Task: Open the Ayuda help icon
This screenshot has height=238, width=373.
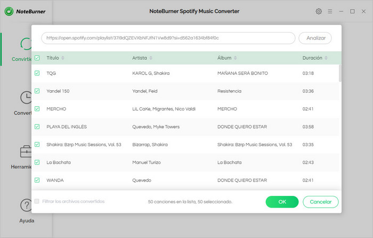Action: click(x=26, y=205)
